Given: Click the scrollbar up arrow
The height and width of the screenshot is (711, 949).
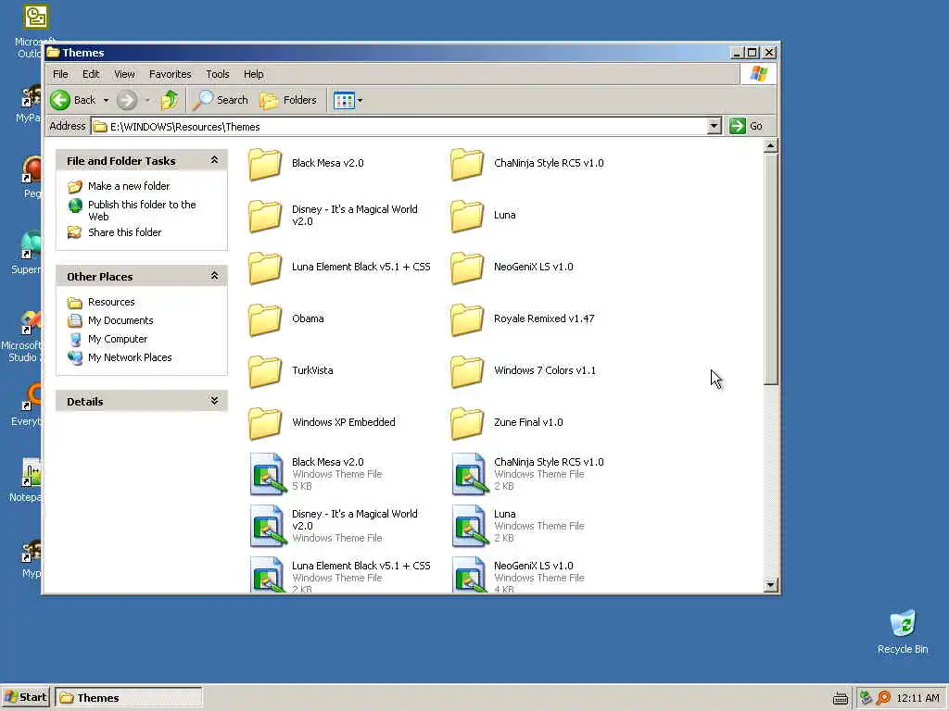Looking at the screenshot, I should click(770, 145).
